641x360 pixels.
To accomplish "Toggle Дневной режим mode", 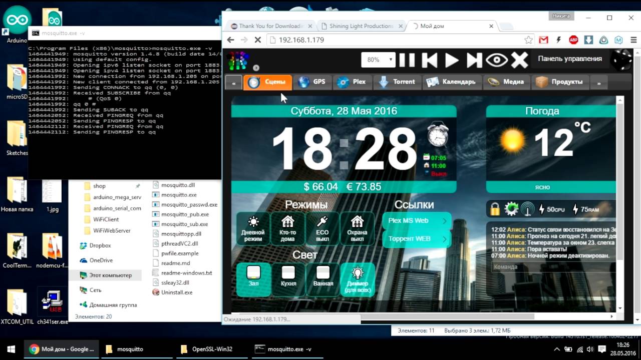I will click(x=253, y=228).
